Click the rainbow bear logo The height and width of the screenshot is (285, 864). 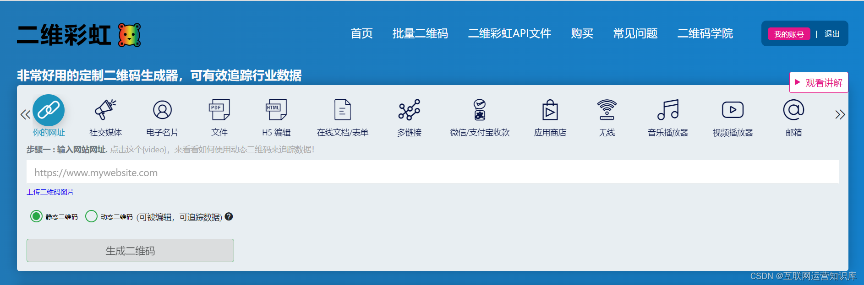click(x=130, y=35)
